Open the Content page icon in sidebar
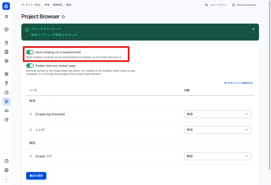The height and width of the screenshot is (185, 271). [6, 42]
